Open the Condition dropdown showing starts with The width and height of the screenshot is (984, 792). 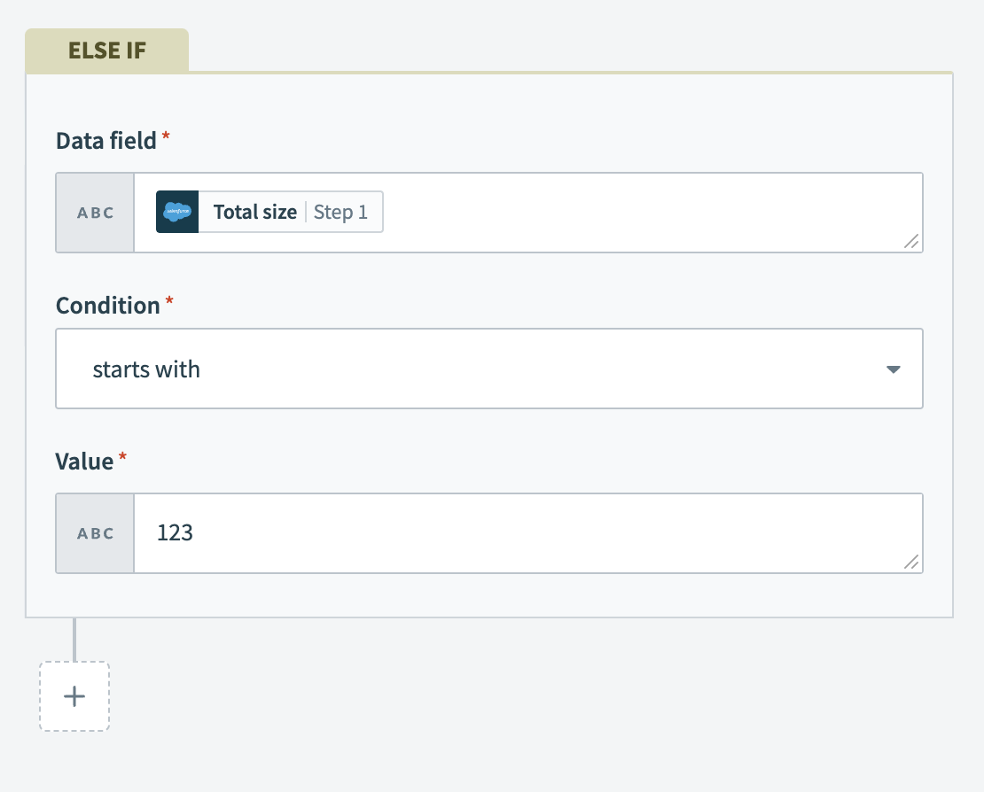point(489,369)
